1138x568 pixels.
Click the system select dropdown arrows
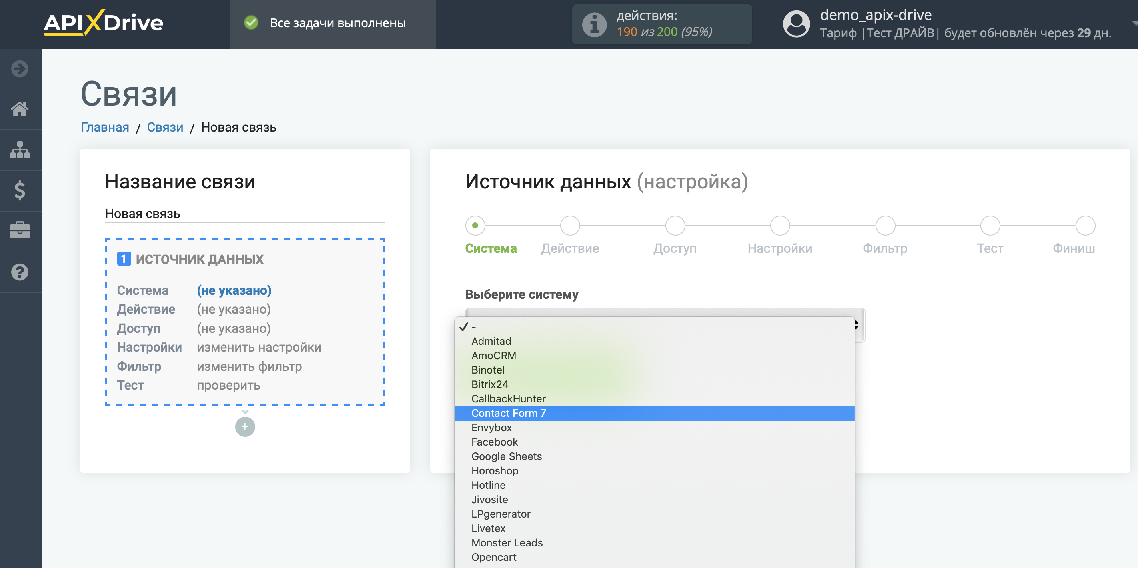point(856,325)
